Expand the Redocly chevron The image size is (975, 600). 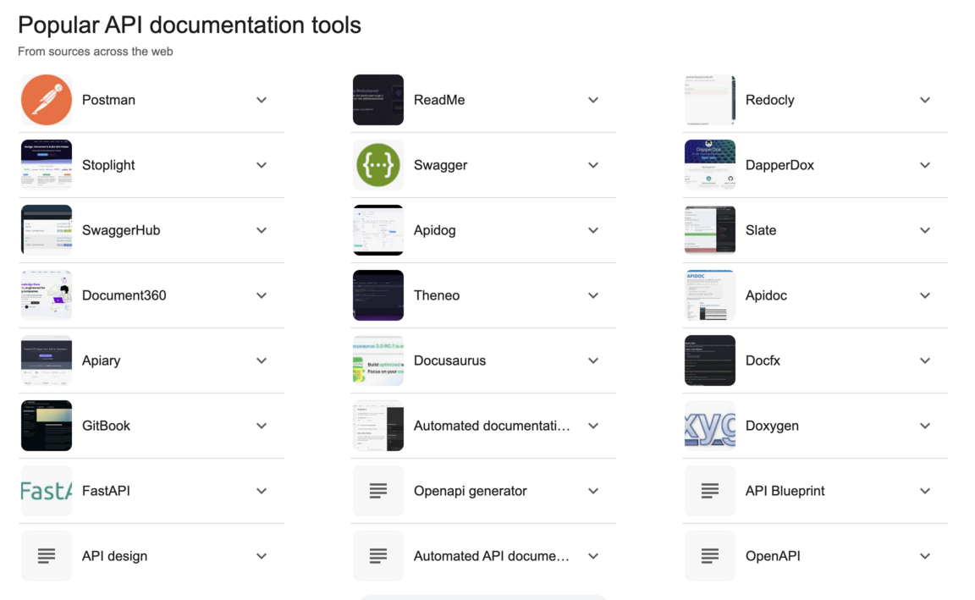925,100
